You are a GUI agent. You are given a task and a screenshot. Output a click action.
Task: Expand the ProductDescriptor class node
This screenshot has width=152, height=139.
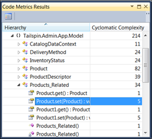click(x=19, y=77)
